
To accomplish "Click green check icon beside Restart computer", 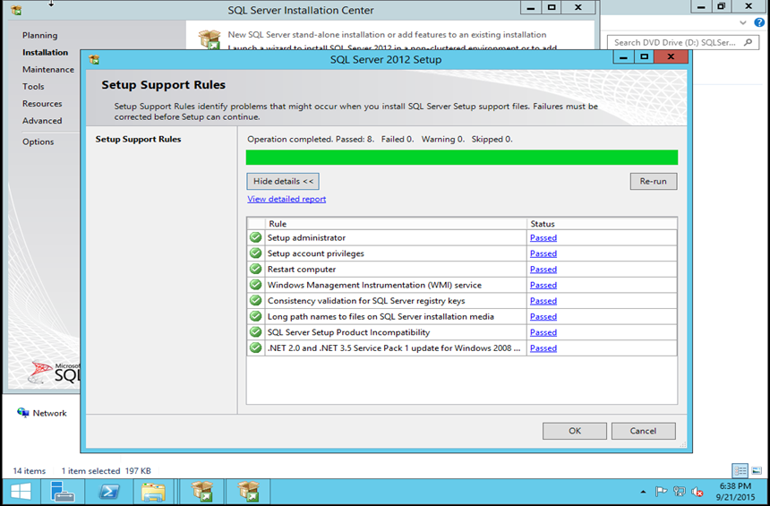I will point(256,270).
